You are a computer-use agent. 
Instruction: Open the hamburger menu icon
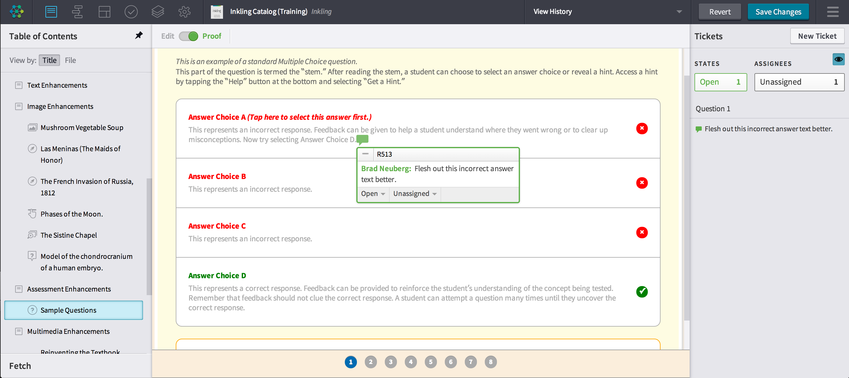tap(833, 12)
